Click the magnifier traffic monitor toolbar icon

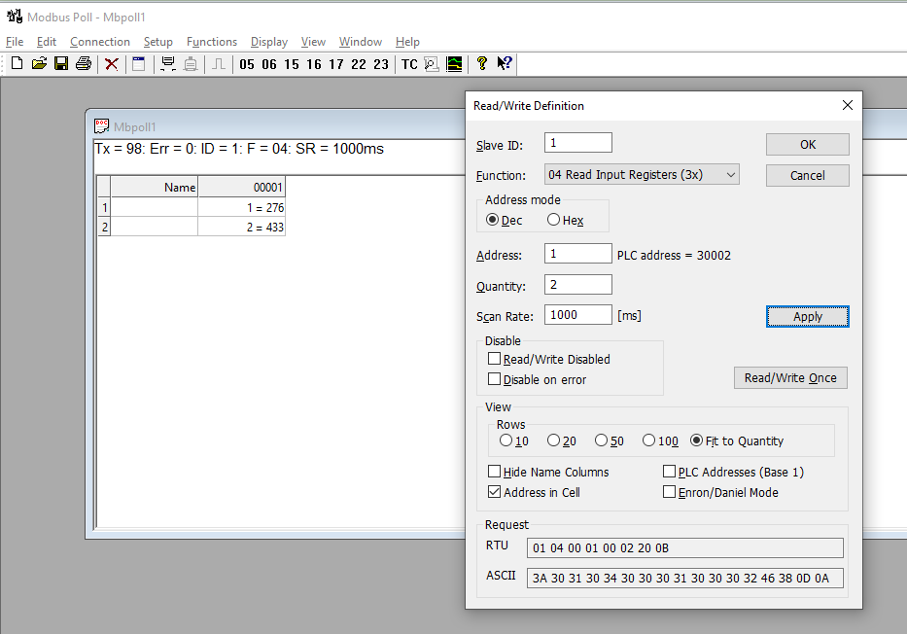coord(432,63)
